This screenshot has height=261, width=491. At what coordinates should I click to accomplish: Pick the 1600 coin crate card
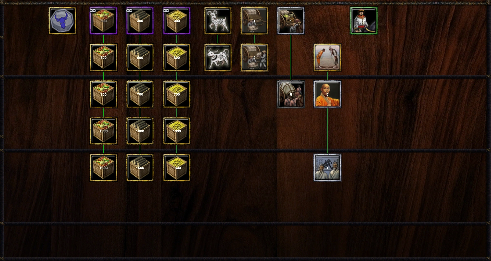pos(177,168)
